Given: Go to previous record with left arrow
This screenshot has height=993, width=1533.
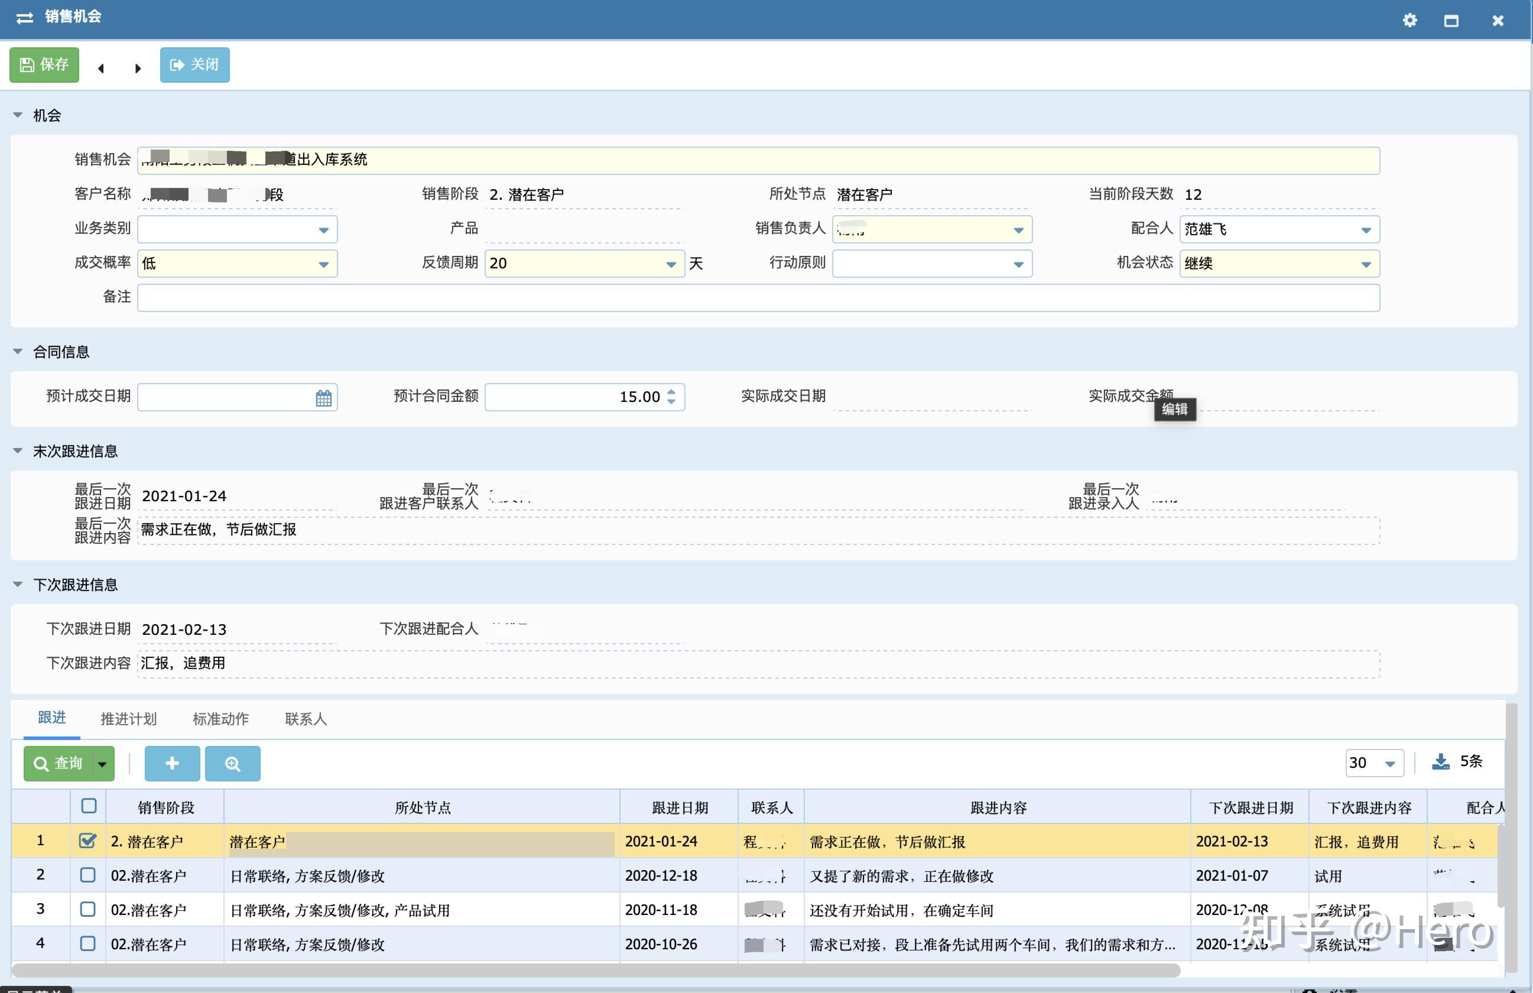Looking at the screenshot, I should pos(100,67).
